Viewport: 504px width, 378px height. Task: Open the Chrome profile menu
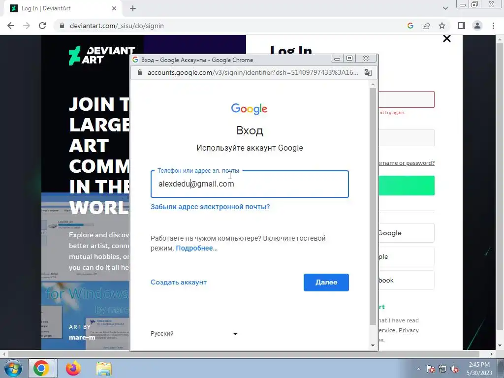477,26
